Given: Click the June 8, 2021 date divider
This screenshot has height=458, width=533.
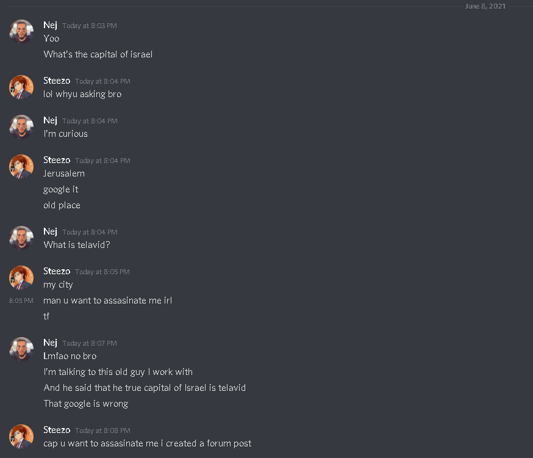Looking at the screenshot, I should (x=485, y=6).
